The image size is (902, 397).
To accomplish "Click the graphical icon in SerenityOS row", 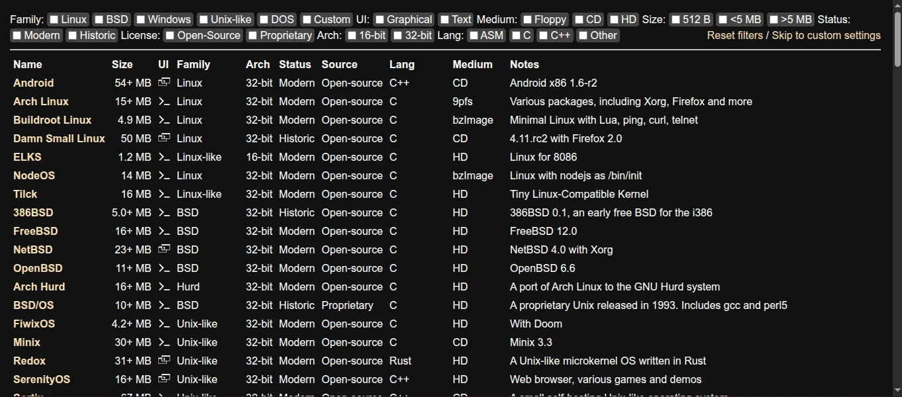I will pyautogui.click(x=164, y=378).
